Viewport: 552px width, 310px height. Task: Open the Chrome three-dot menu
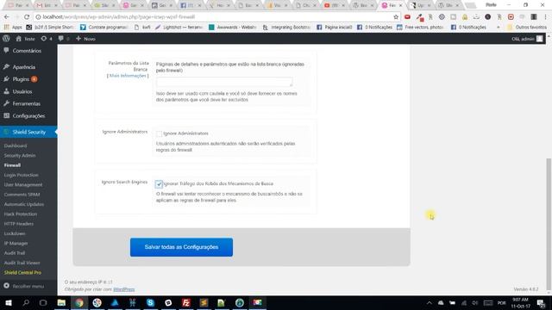(545, 17)
